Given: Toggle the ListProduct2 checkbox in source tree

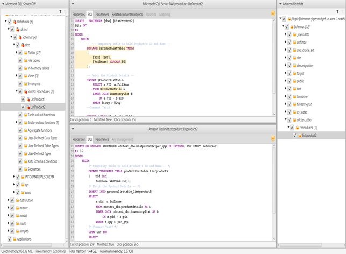Looking at the screenshot, I should coord(23,107).
